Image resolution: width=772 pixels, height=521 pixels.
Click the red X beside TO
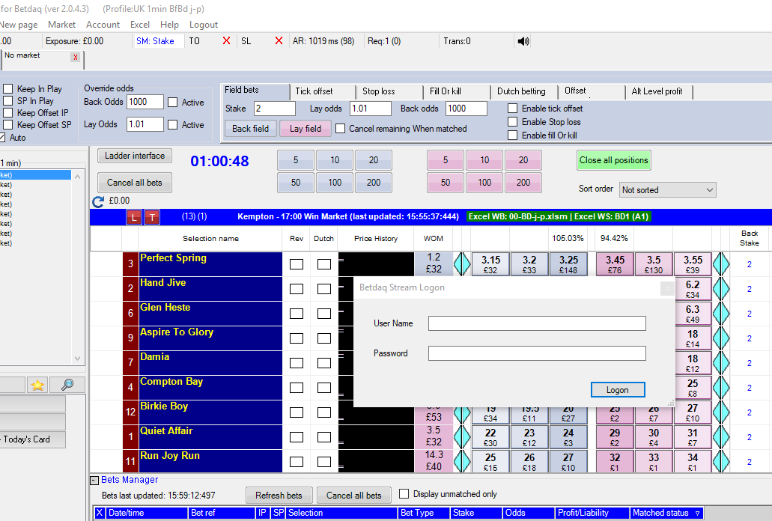pyautogui.click(x=226, y=41)
